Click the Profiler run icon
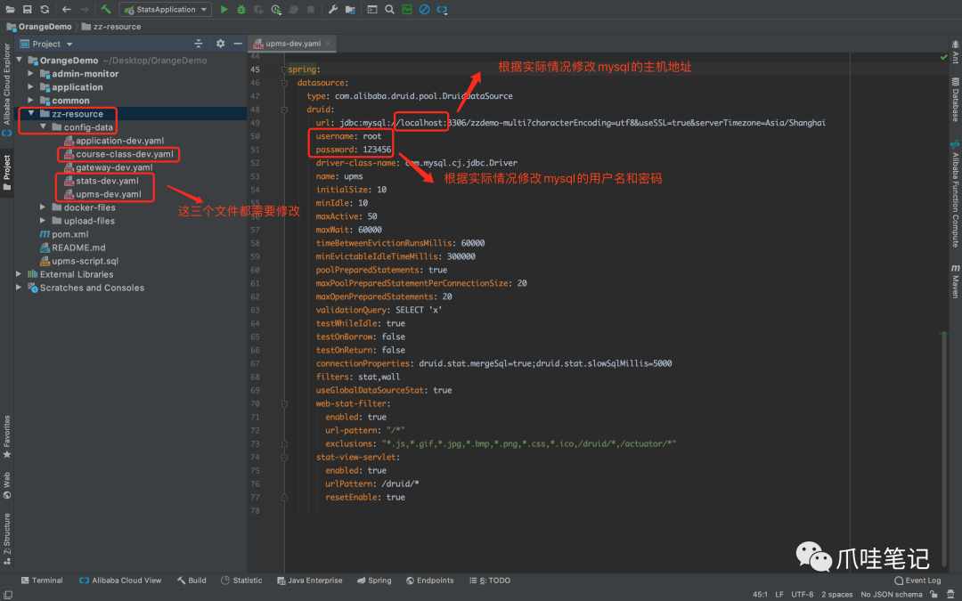Image resolution: width=962 pixels, height=601 pixels. click(276, 9)
